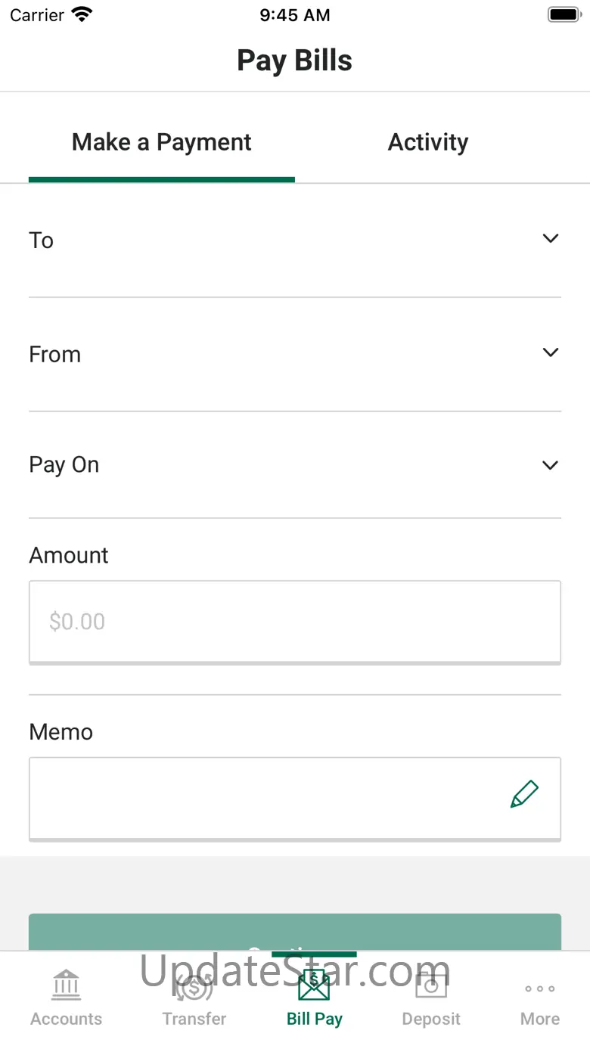The image size is (590, 1049).
Task: Tap the Pay Bills header title
Action: [x=295, y=61]
